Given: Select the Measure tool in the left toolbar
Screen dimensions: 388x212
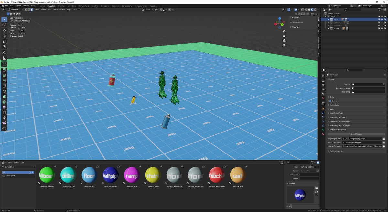Looking at the screenshot, I should click(4, 58).
